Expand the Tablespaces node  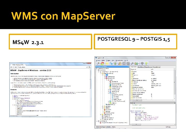tap(101, 115)
